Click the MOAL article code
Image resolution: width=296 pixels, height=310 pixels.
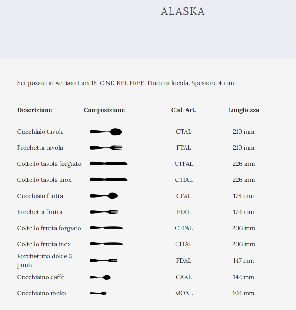coord(183,293)
